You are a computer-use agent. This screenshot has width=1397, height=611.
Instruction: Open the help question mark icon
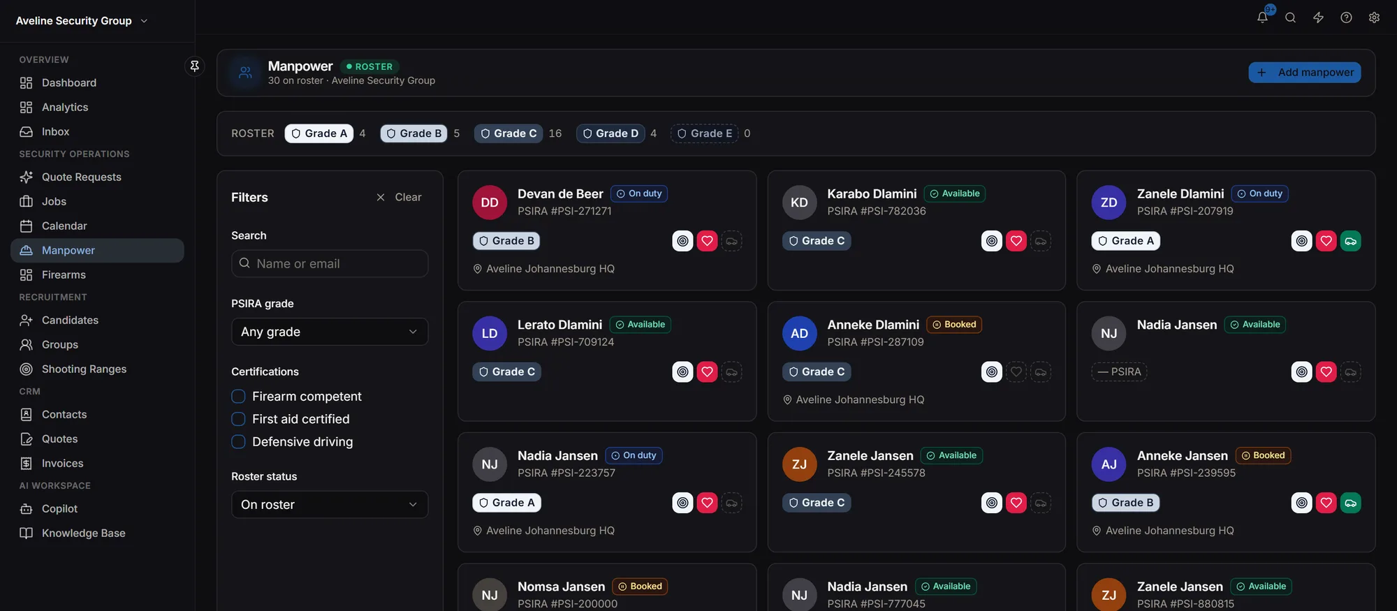point(1346,17)
